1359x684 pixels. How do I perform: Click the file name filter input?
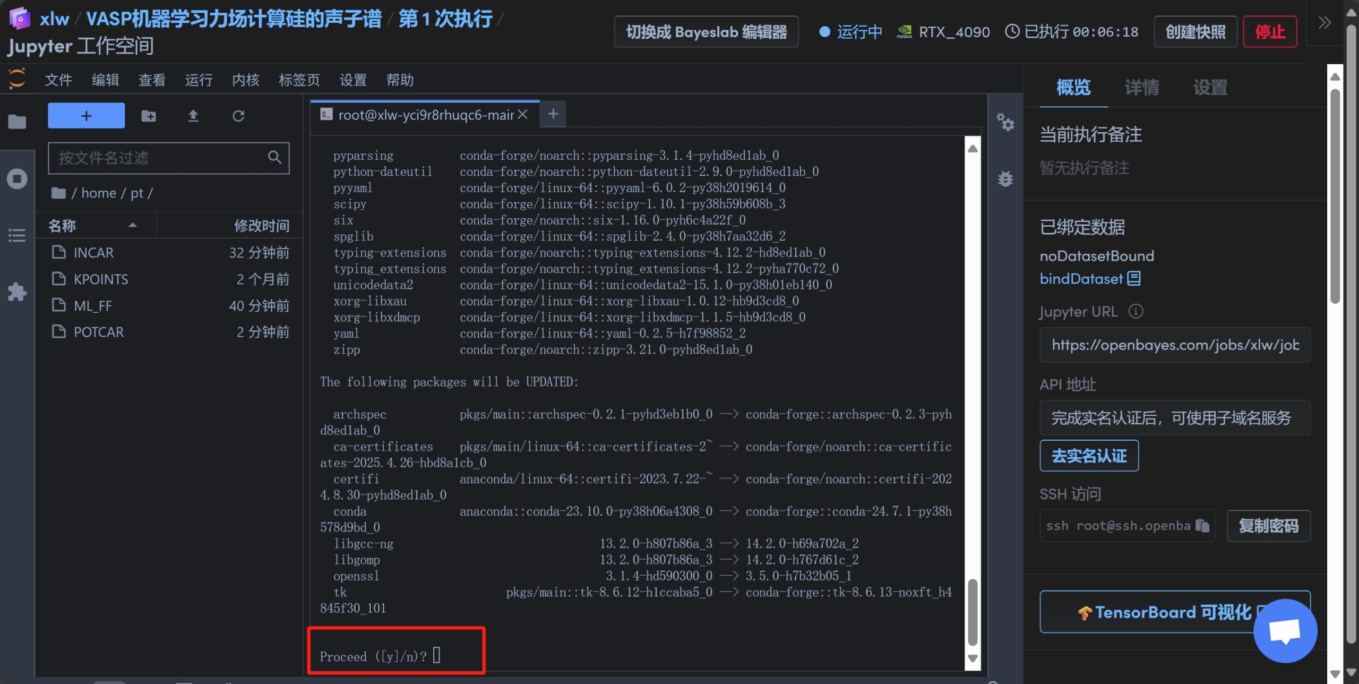pyautogui.click(x=159, y=158)
